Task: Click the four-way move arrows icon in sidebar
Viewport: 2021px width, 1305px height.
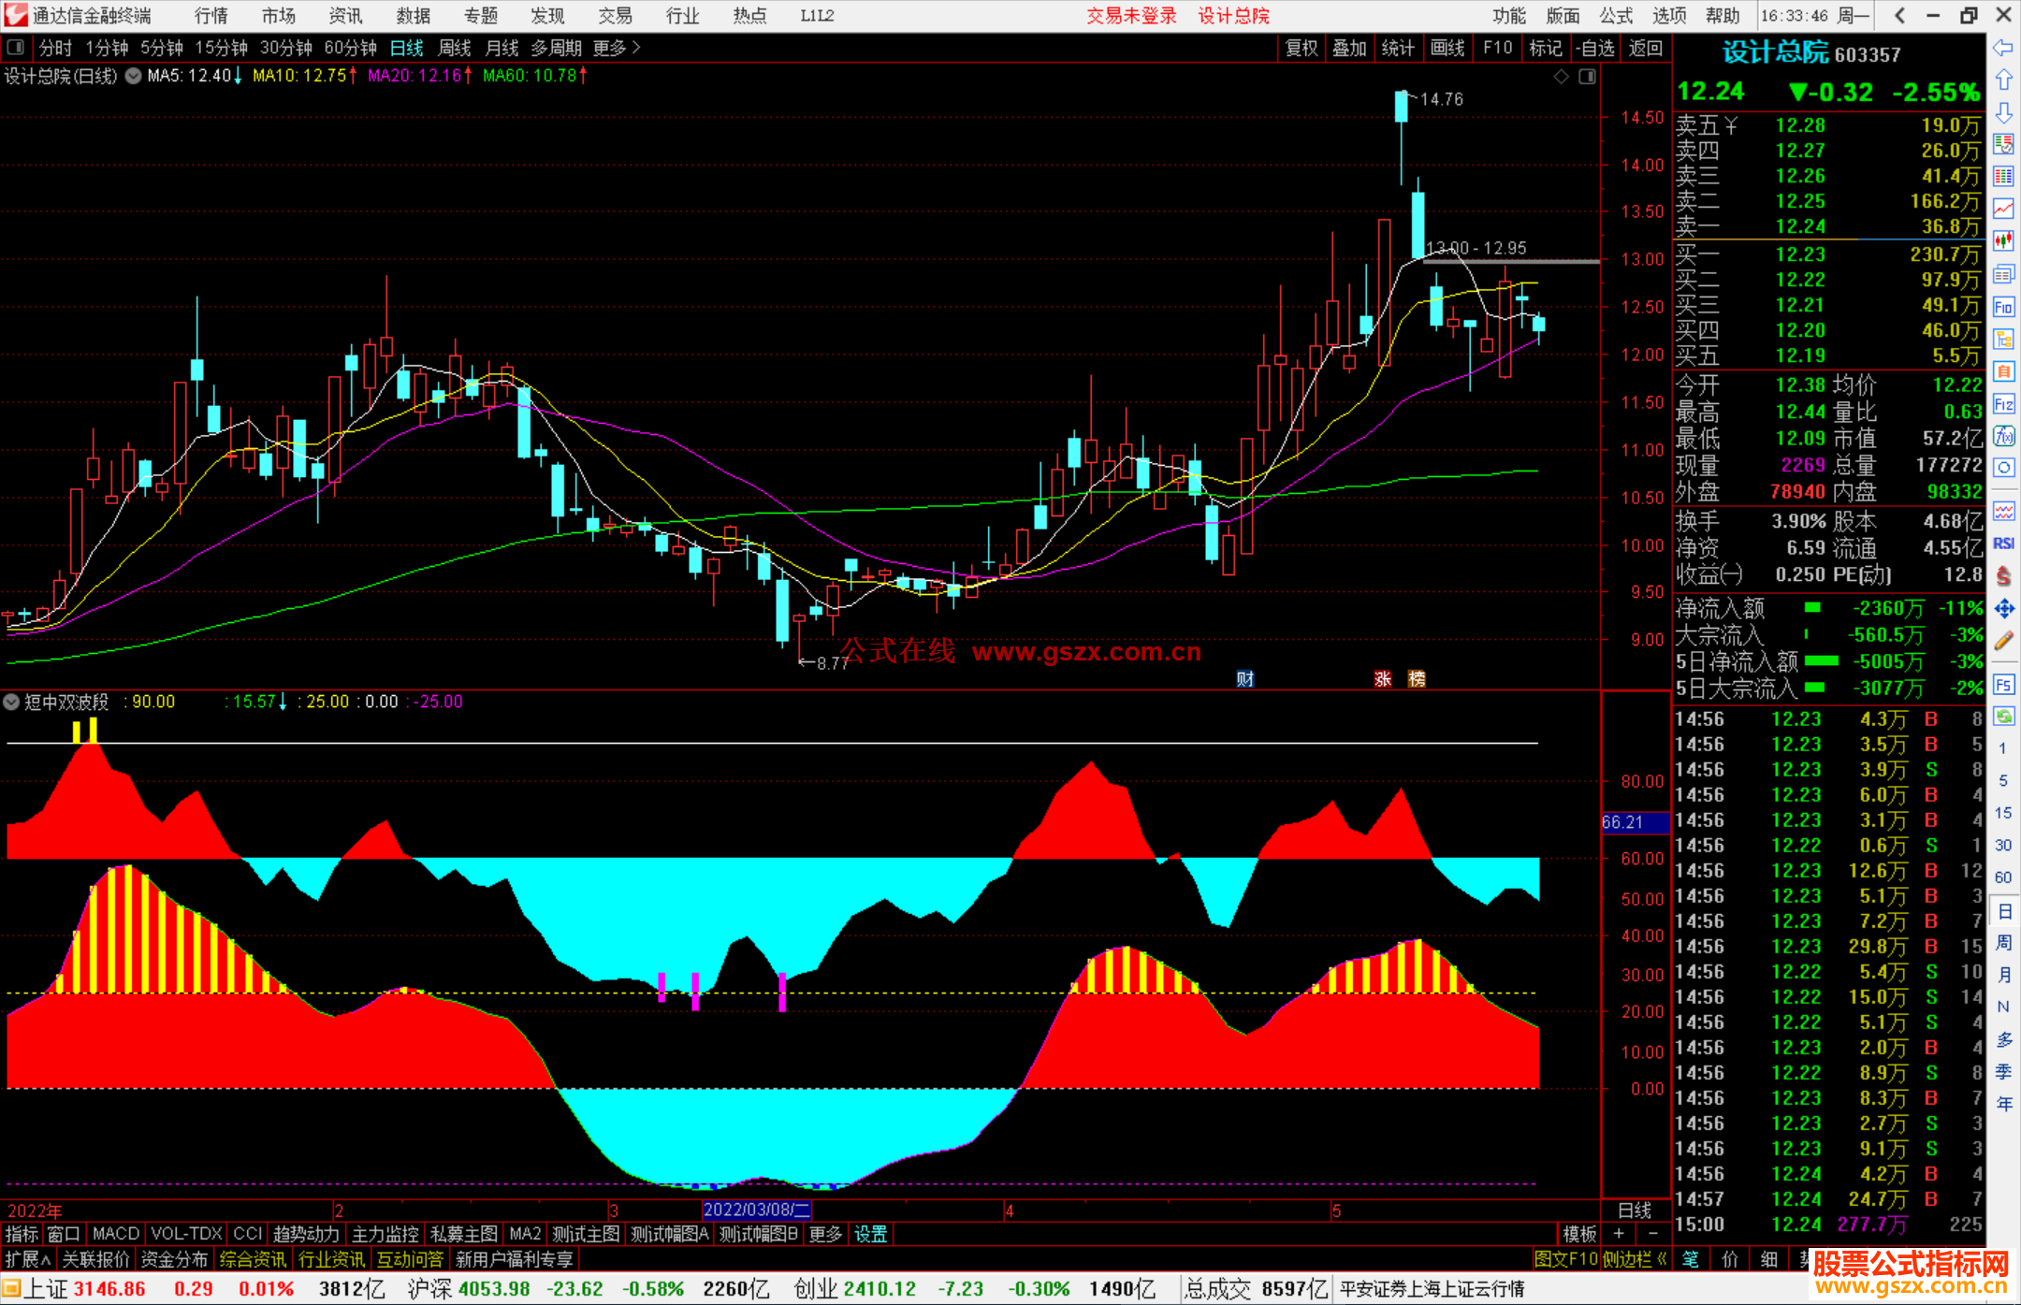Action: pyautogui.click(x=2003, y=609)
